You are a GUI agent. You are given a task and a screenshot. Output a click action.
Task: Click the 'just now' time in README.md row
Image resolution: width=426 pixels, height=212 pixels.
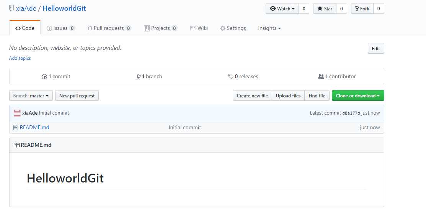pos(370,127)
